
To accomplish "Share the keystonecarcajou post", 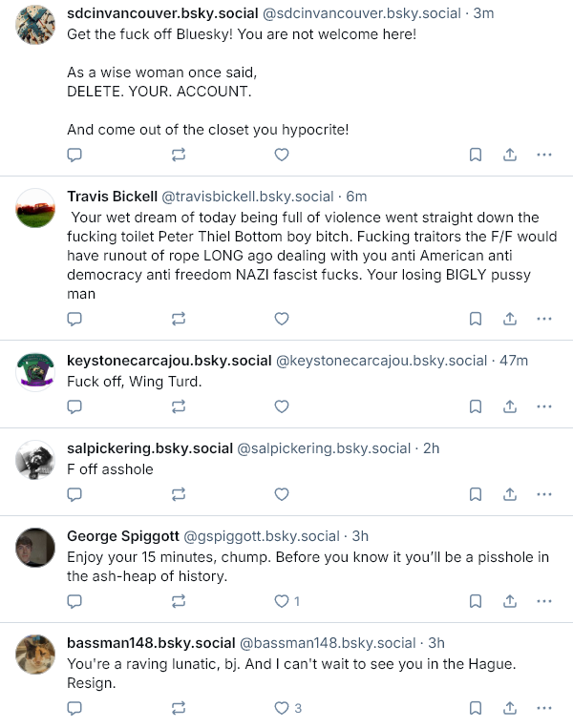I will (x=510, y=406).
